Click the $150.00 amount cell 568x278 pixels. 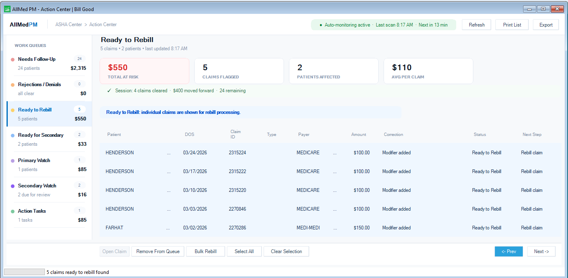pos(362,228)
